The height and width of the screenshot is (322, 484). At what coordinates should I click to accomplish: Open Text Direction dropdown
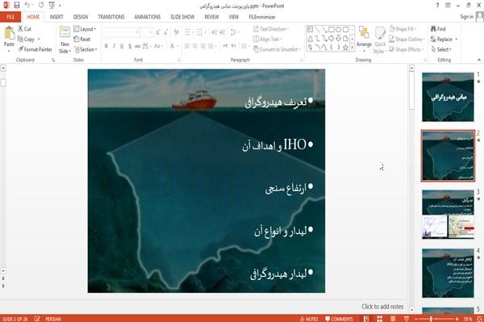point(271,29)
